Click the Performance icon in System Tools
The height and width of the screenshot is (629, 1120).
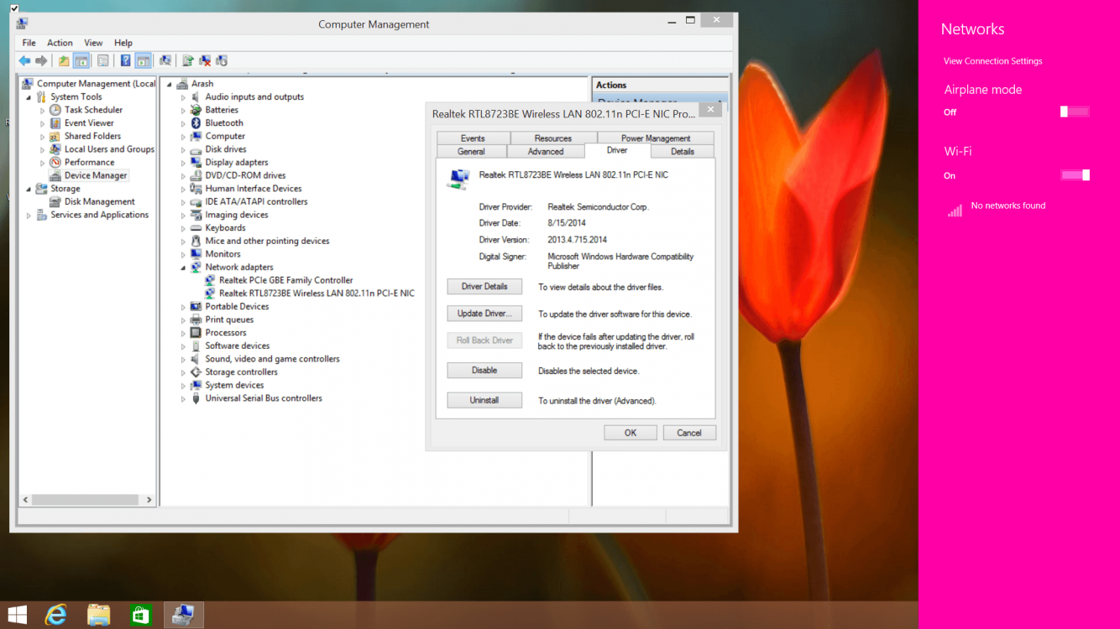[x=55, y=163]
